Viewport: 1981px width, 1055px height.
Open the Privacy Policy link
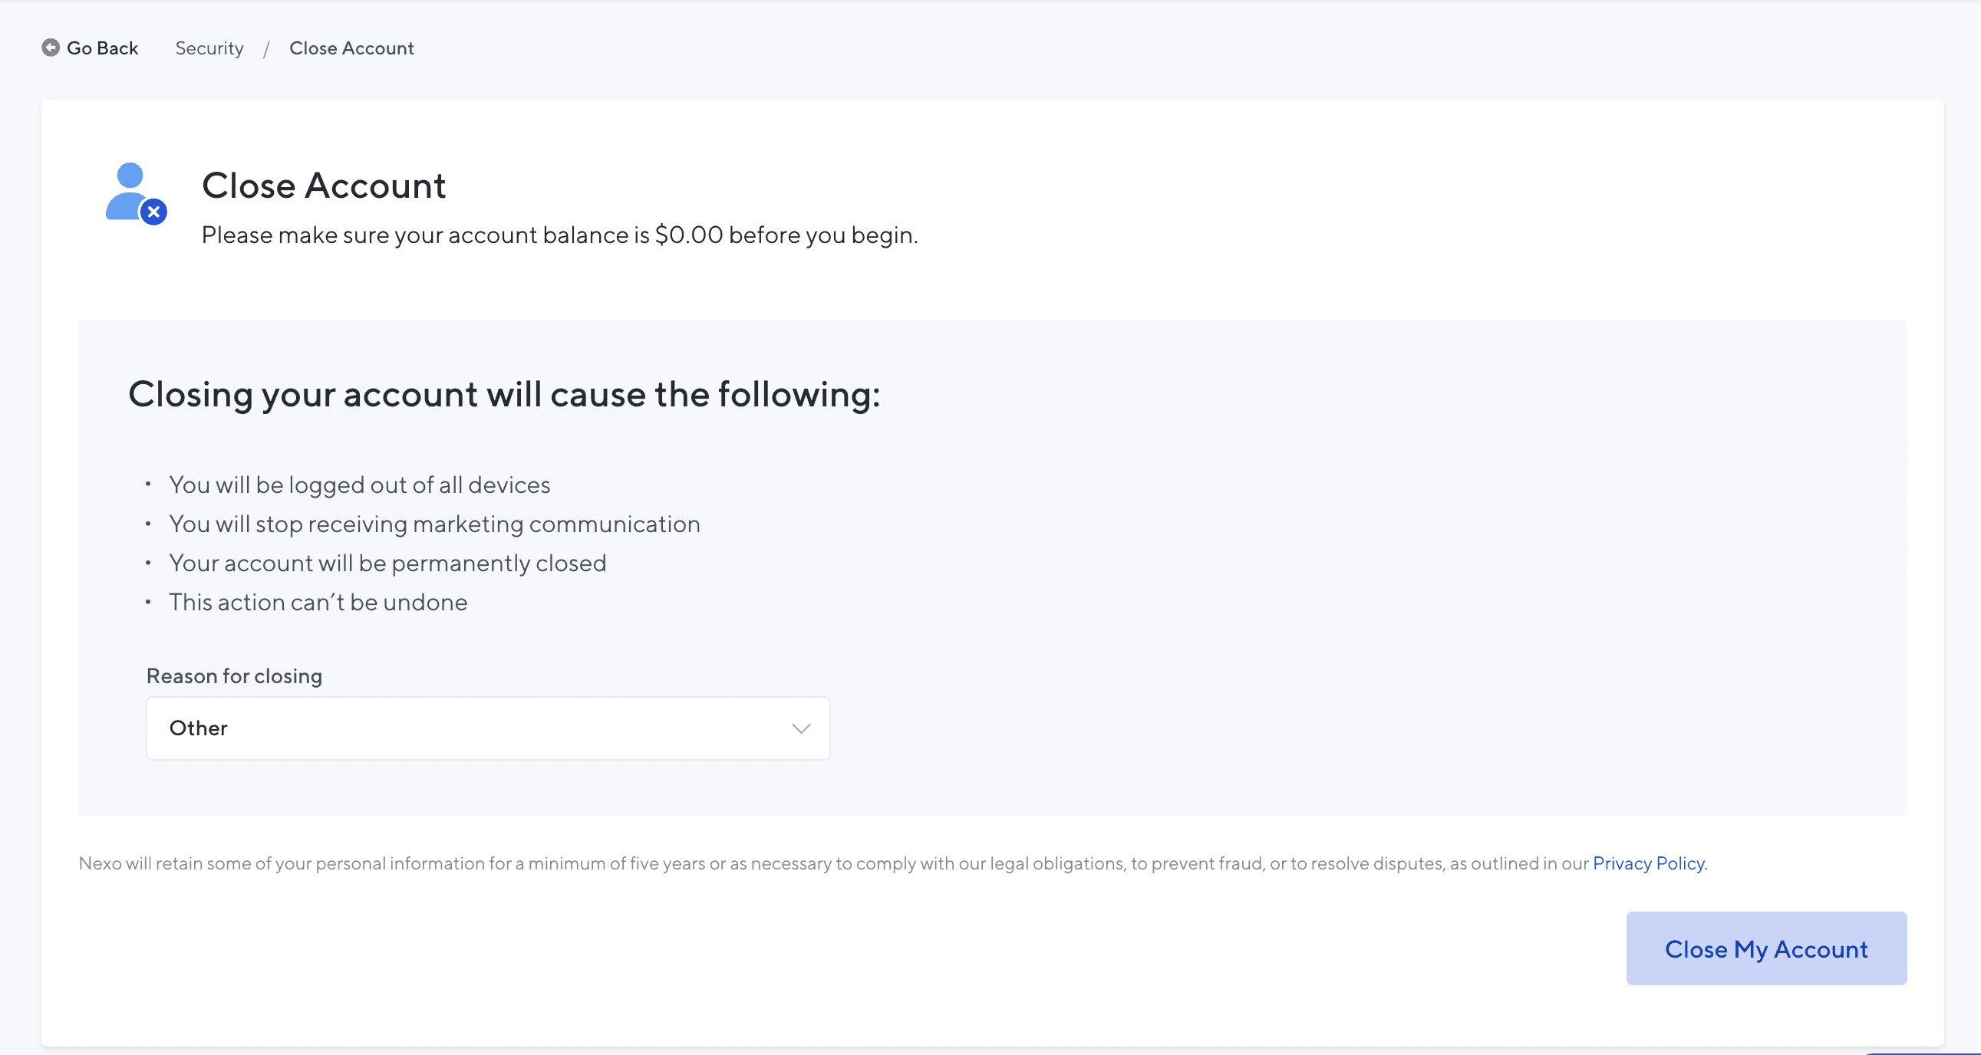click(1649, 863)
